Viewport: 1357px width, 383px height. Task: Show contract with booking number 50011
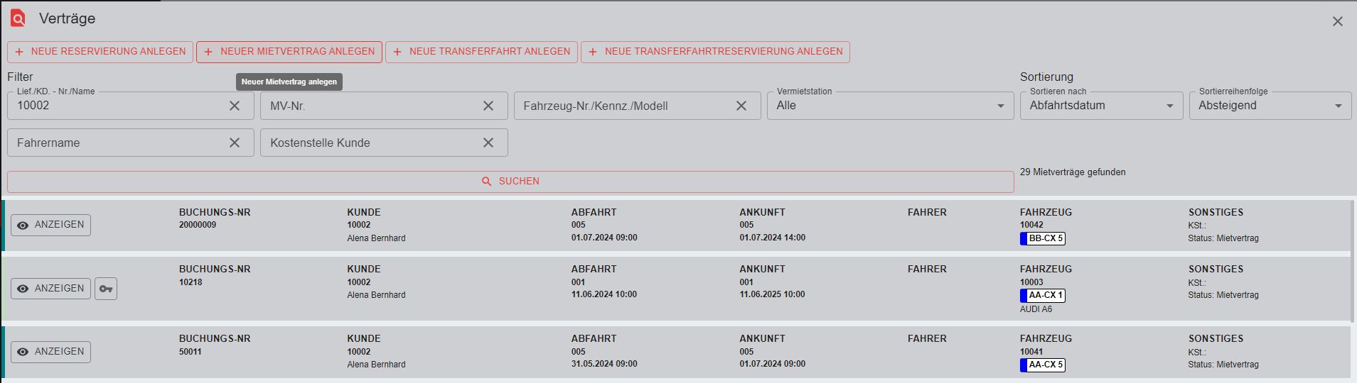click(50, 352)
